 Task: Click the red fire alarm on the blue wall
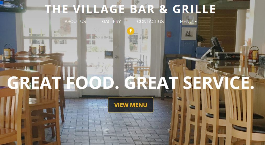point(169,34)
